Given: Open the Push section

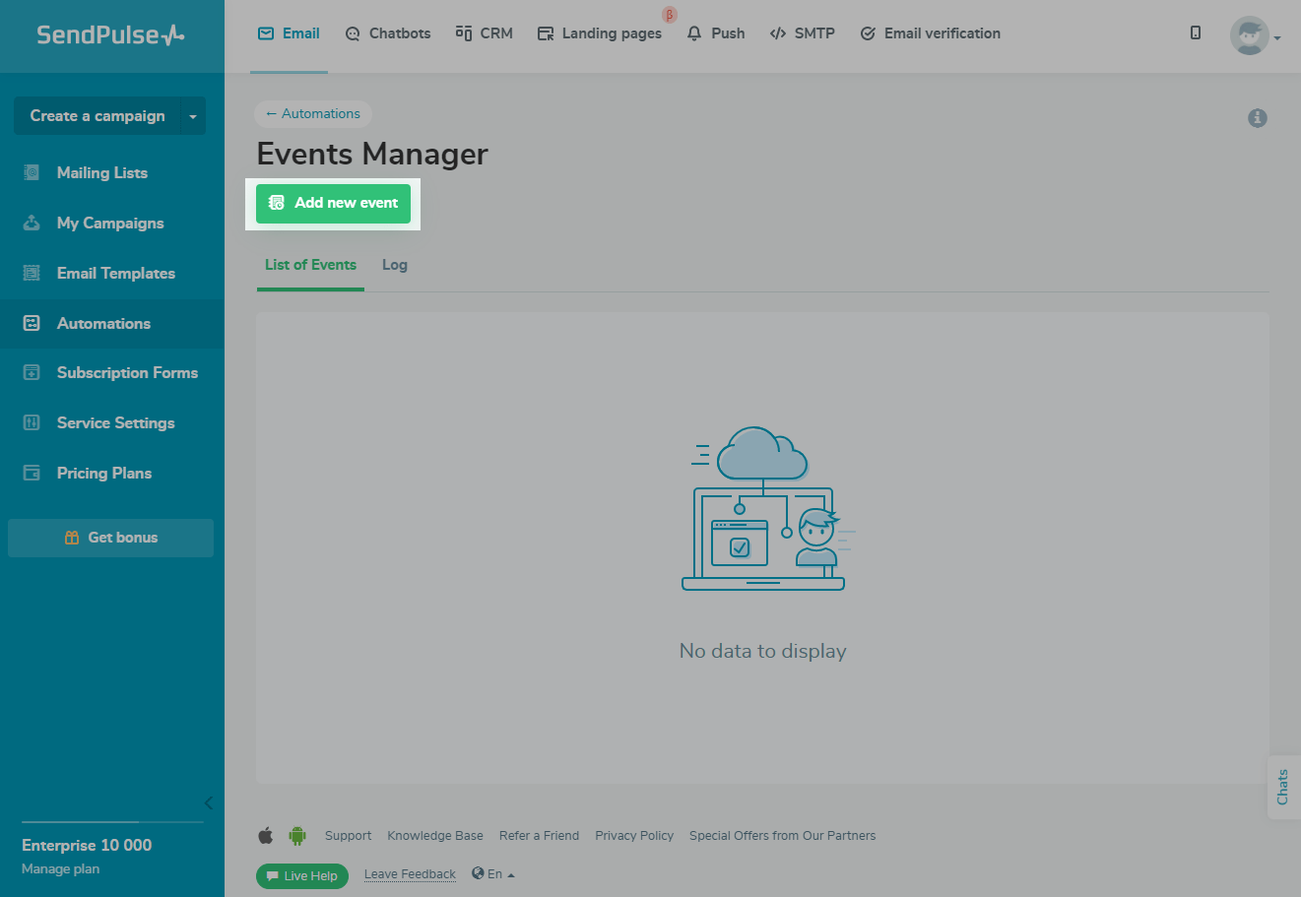Looking at the screenshot, I should click(716, 33).
